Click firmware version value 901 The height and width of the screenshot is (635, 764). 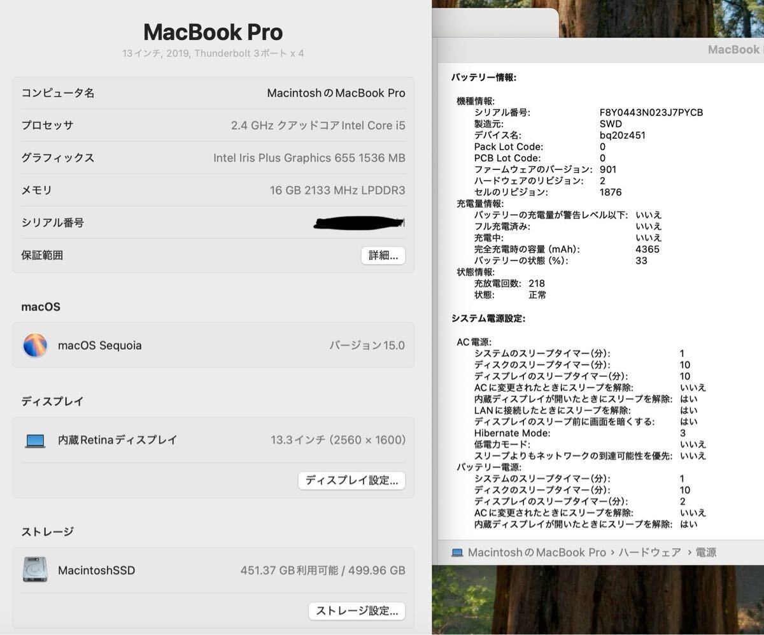pos(608,169)
